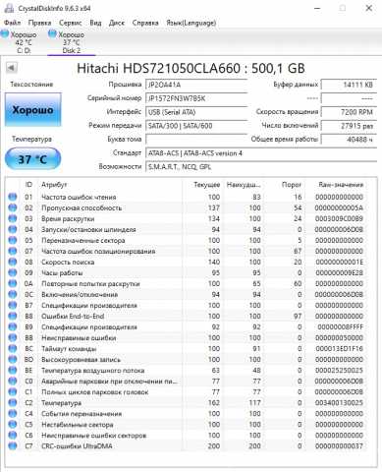
Task: Click the previous disk arrow button
Action: click(12, 68)
